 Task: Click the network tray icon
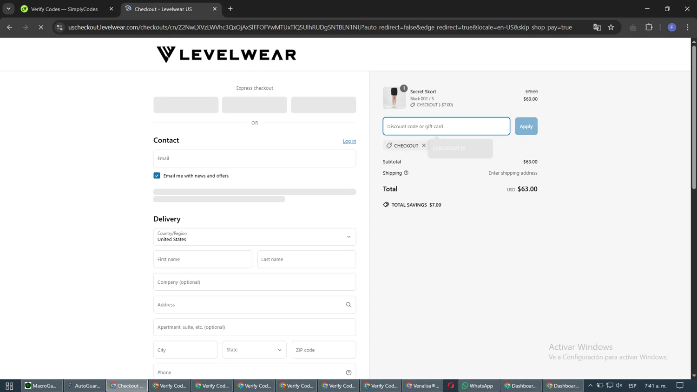click(610, 385)
